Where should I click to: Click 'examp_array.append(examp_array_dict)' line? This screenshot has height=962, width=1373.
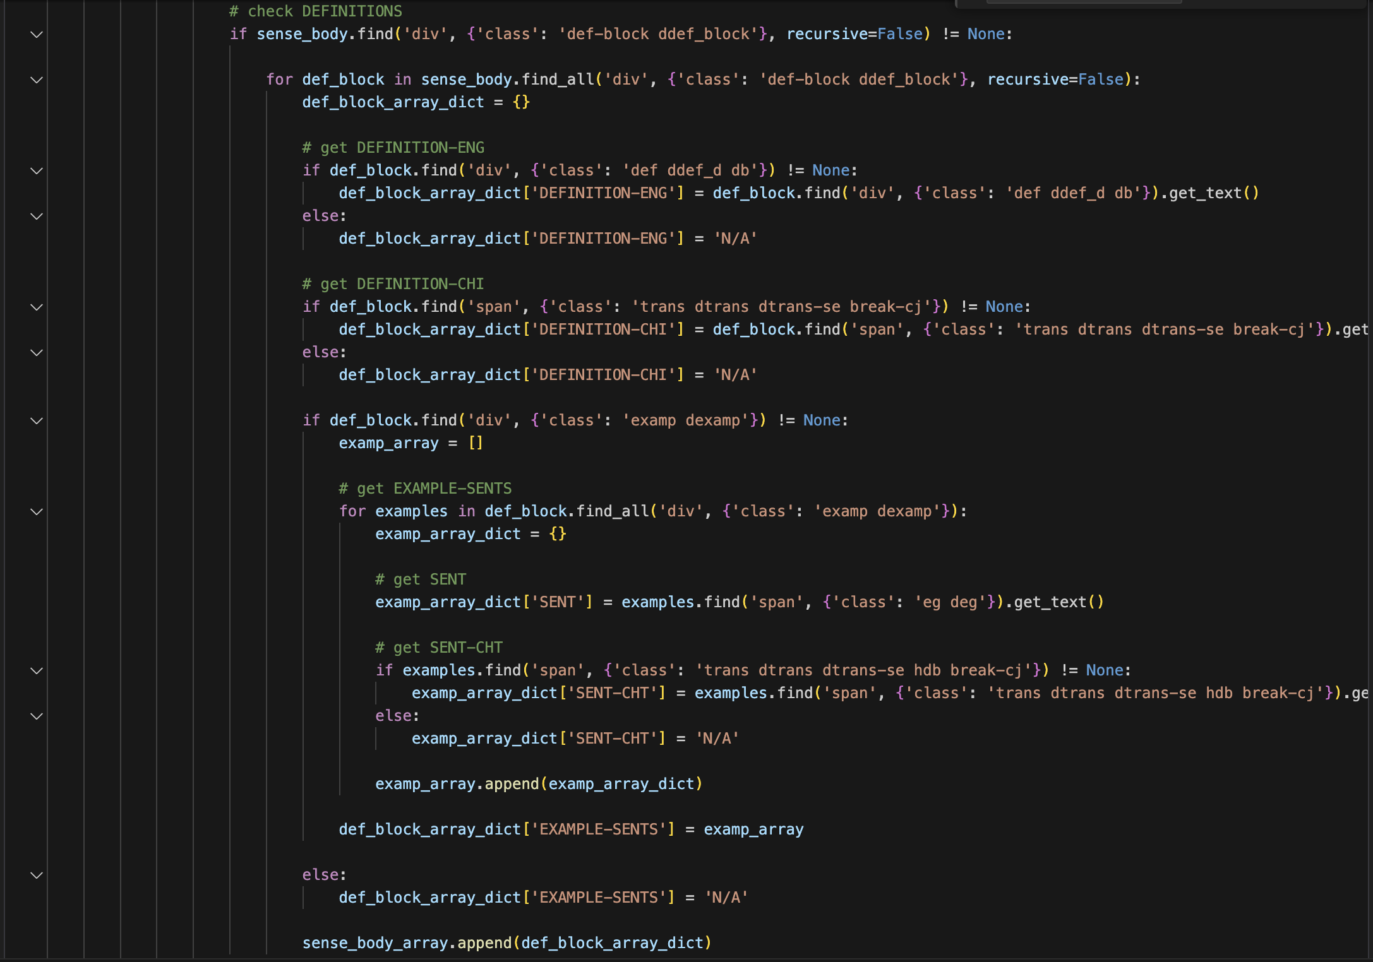539,784
